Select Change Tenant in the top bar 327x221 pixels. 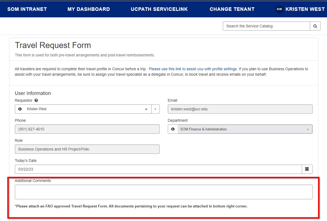point(232,9)
